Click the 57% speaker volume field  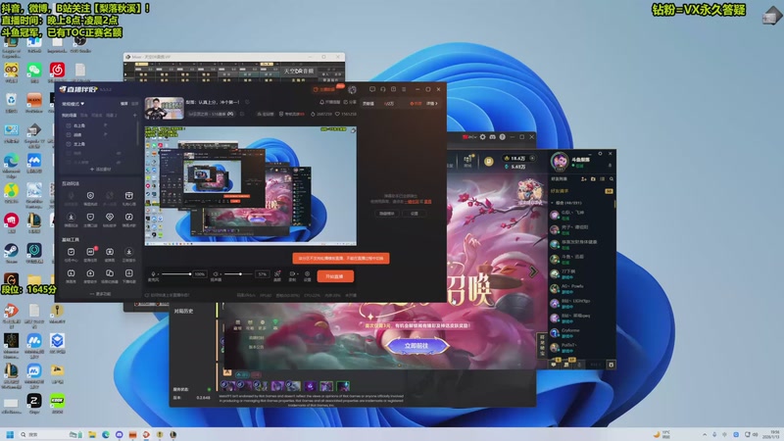(262, 274)
